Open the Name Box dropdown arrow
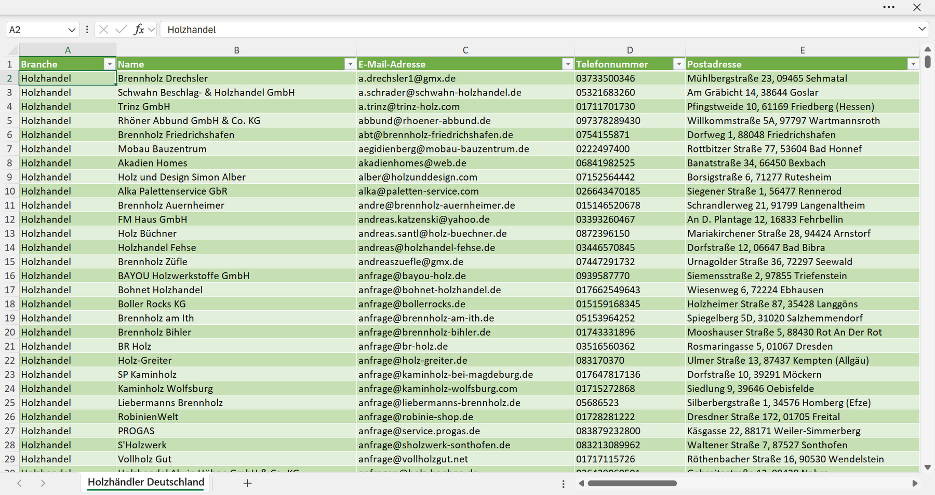This screenshot has width=935, height=495. point(72,30)
